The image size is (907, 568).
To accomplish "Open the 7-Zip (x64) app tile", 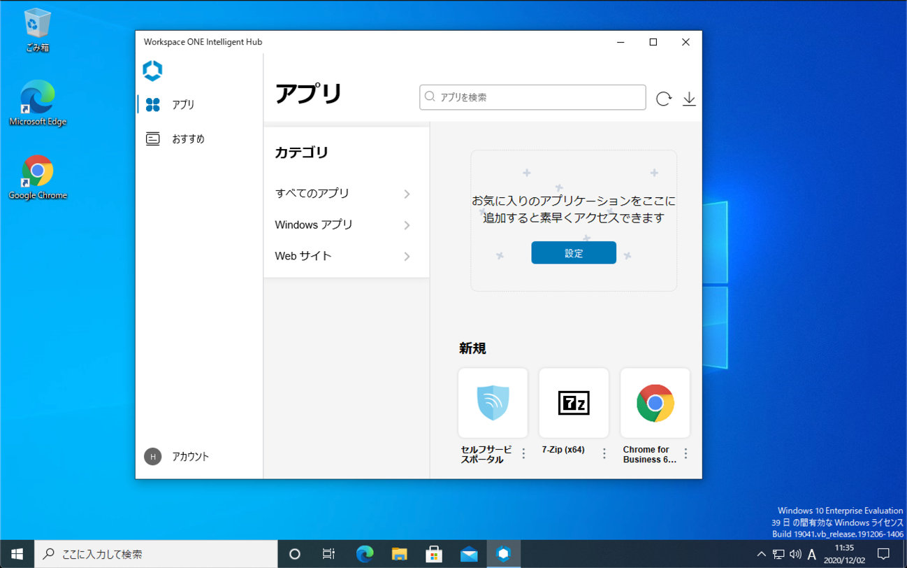I will point(574,403).
